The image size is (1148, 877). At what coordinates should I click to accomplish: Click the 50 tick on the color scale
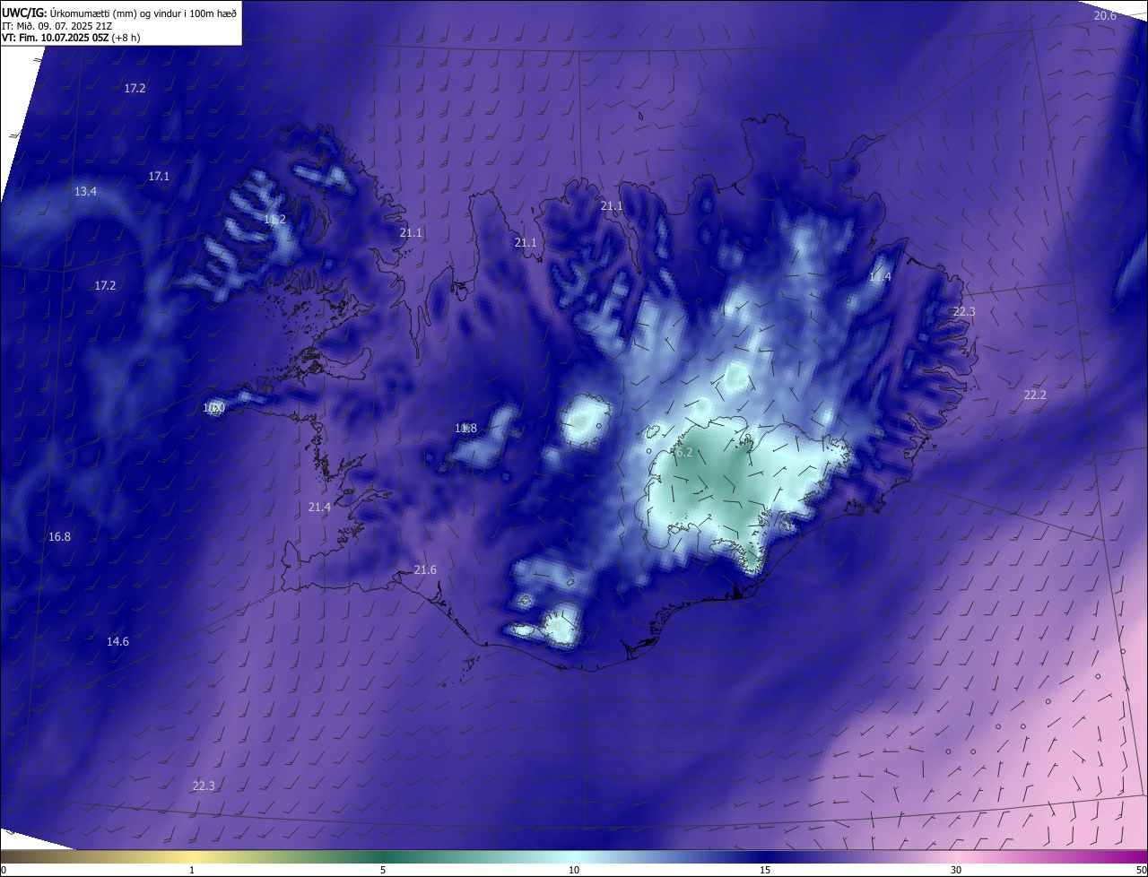[1141, 870]
